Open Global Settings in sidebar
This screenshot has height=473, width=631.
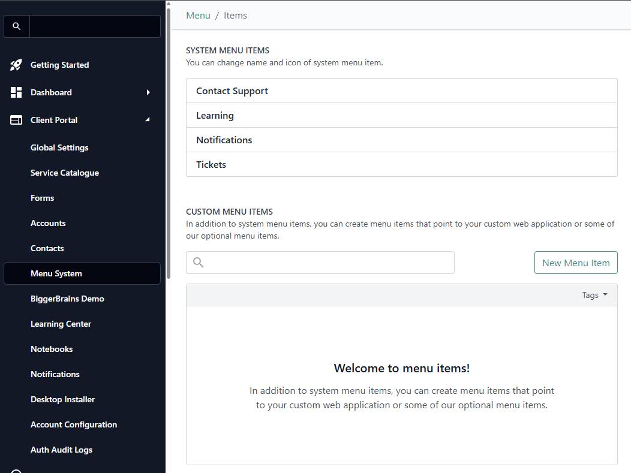(x=59, y=147)
